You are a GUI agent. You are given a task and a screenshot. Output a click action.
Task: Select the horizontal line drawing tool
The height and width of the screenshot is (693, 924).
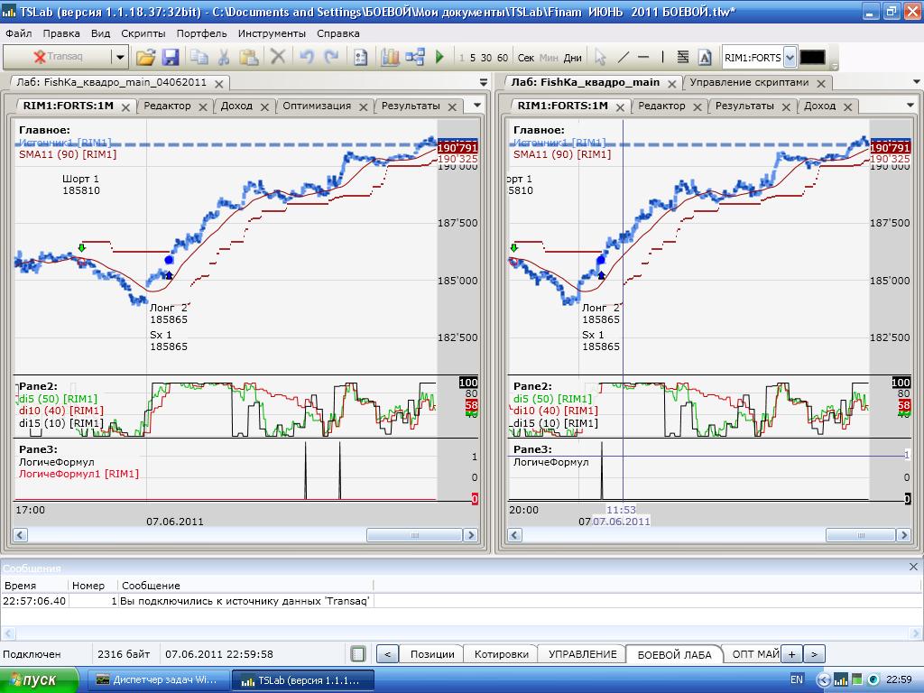643,57
